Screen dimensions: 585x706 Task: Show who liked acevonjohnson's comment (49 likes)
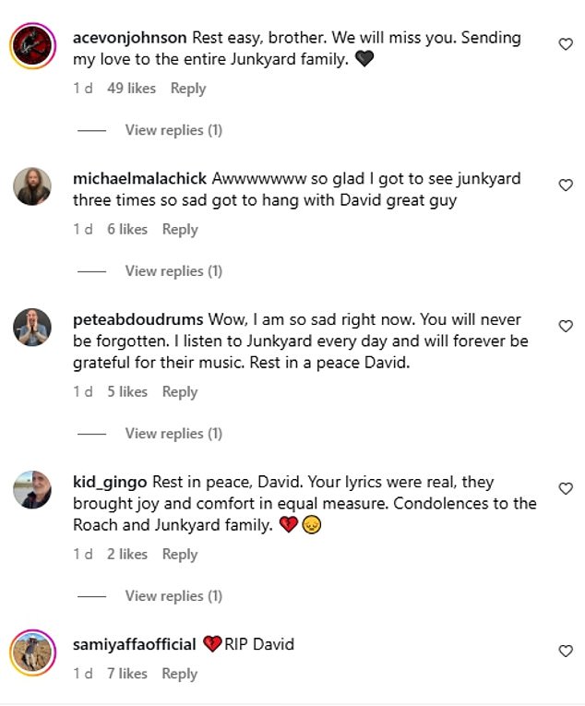[x=131, y=89]
